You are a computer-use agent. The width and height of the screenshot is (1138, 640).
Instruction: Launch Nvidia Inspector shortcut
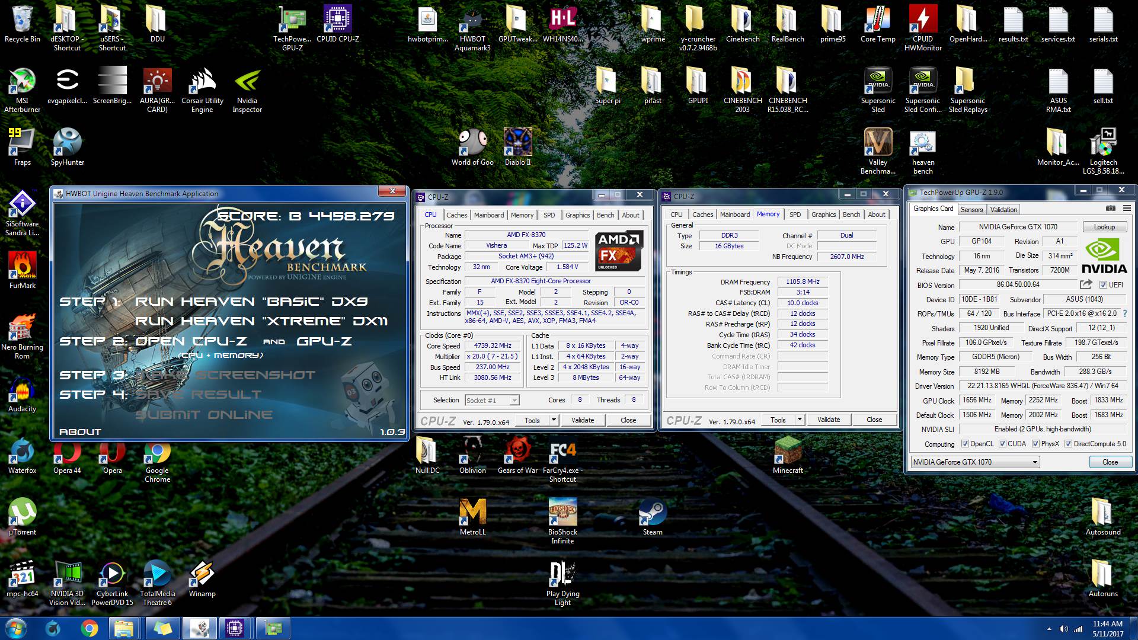pos(247,89)
